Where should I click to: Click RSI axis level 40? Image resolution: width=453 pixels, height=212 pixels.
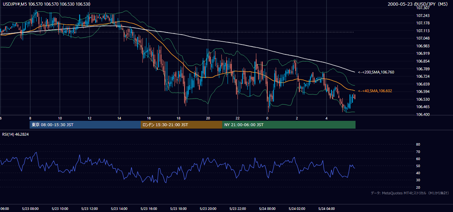pyautogui.click(x=418, y=173)
